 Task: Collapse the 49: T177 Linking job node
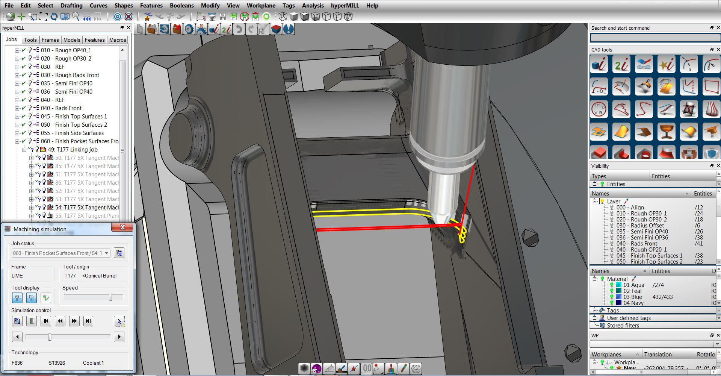(24, 150)
